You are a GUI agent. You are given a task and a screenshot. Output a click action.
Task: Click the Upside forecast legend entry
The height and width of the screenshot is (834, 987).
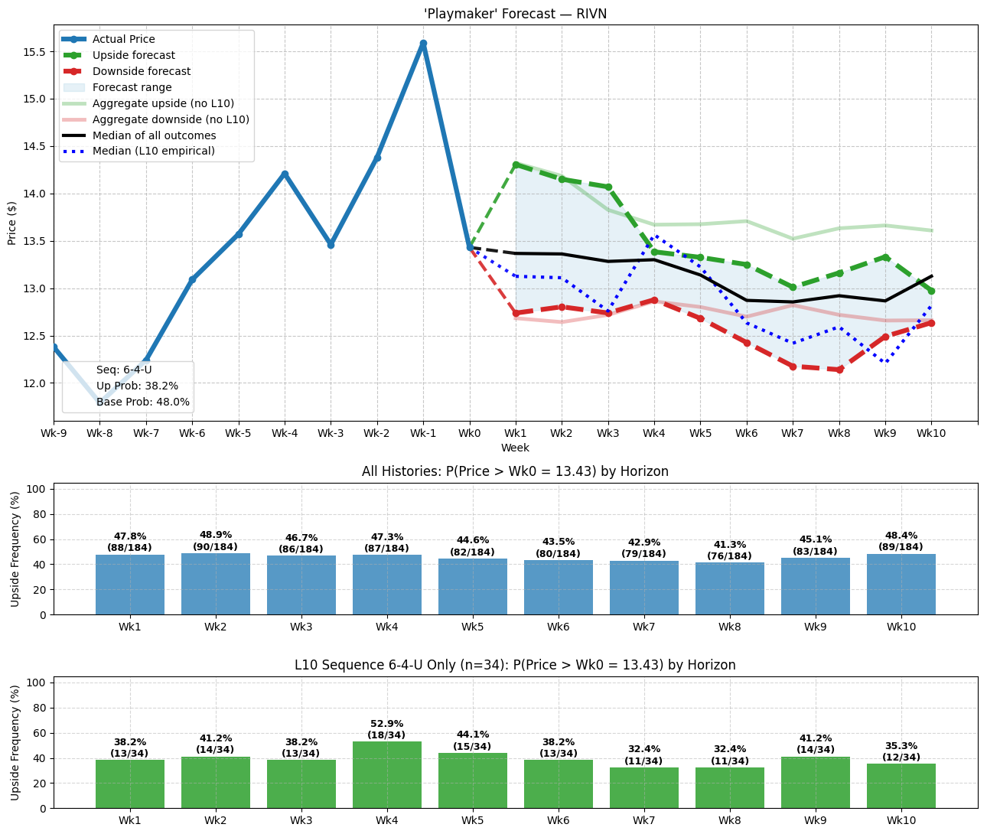pos(133,55)
